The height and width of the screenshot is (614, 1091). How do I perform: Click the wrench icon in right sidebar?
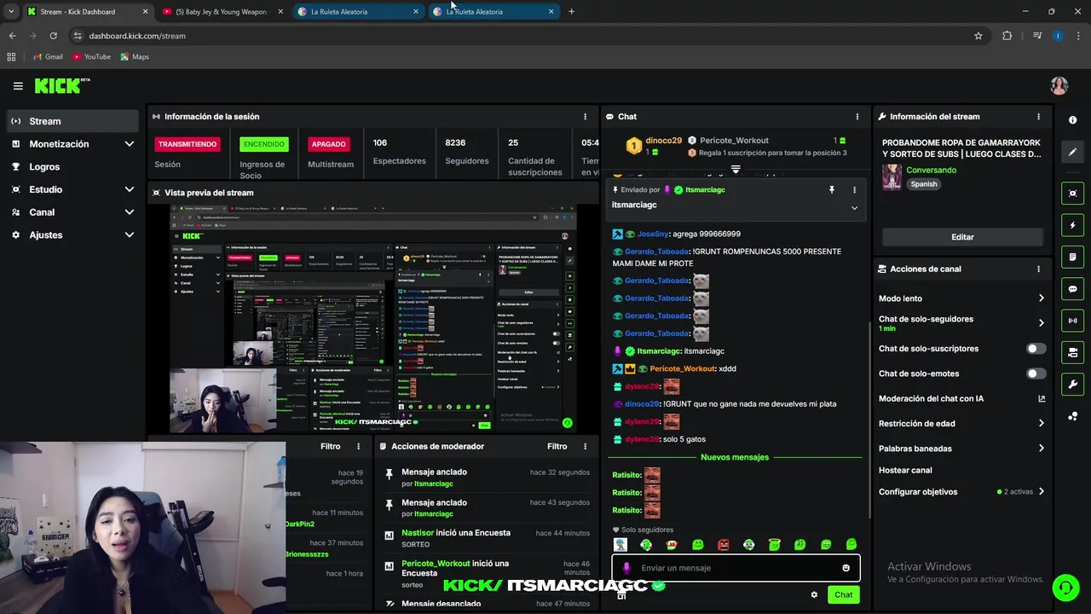[x=1072, y=385]
